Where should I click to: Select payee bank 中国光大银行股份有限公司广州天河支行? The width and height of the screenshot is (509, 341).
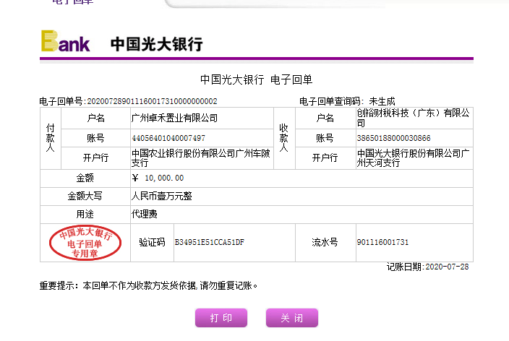[413, 158]
